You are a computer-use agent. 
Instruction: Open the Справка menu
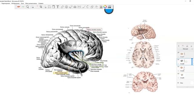click(41, 3)
